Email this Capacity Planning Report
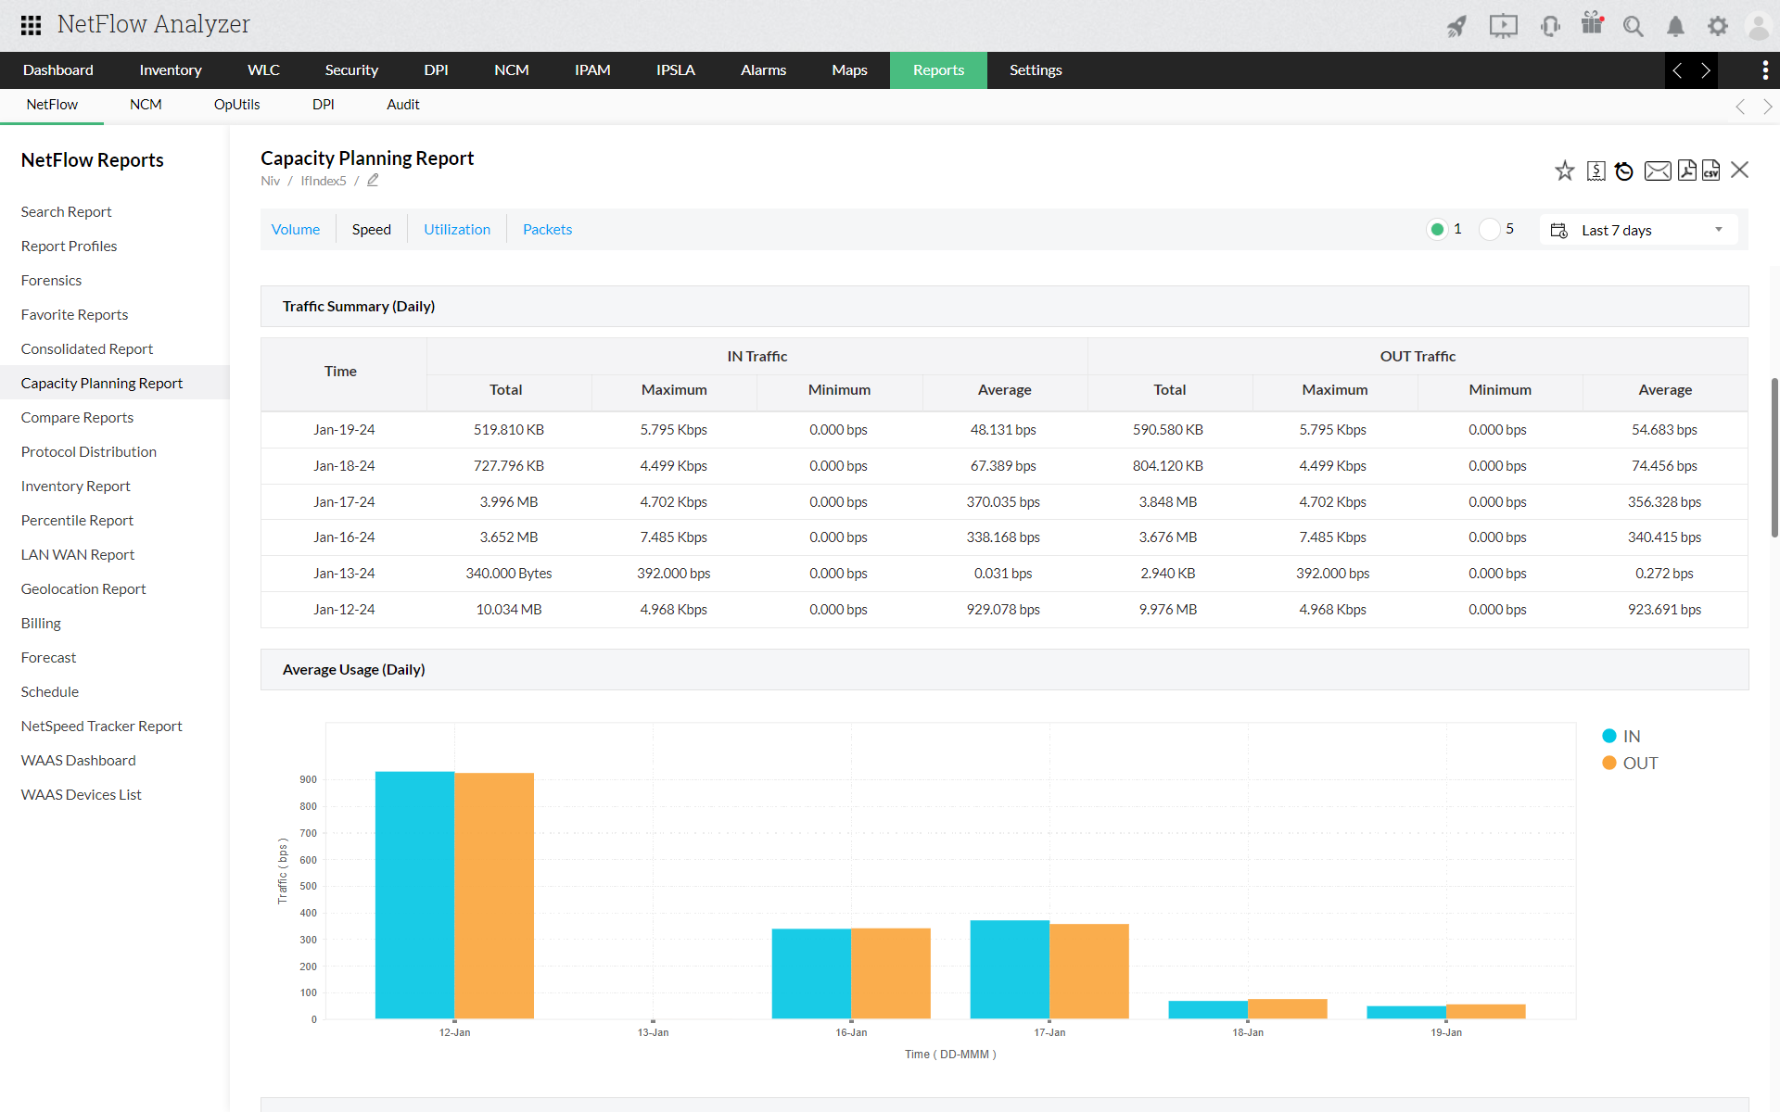1780x1112 pixels. [x=1659, y=171]
